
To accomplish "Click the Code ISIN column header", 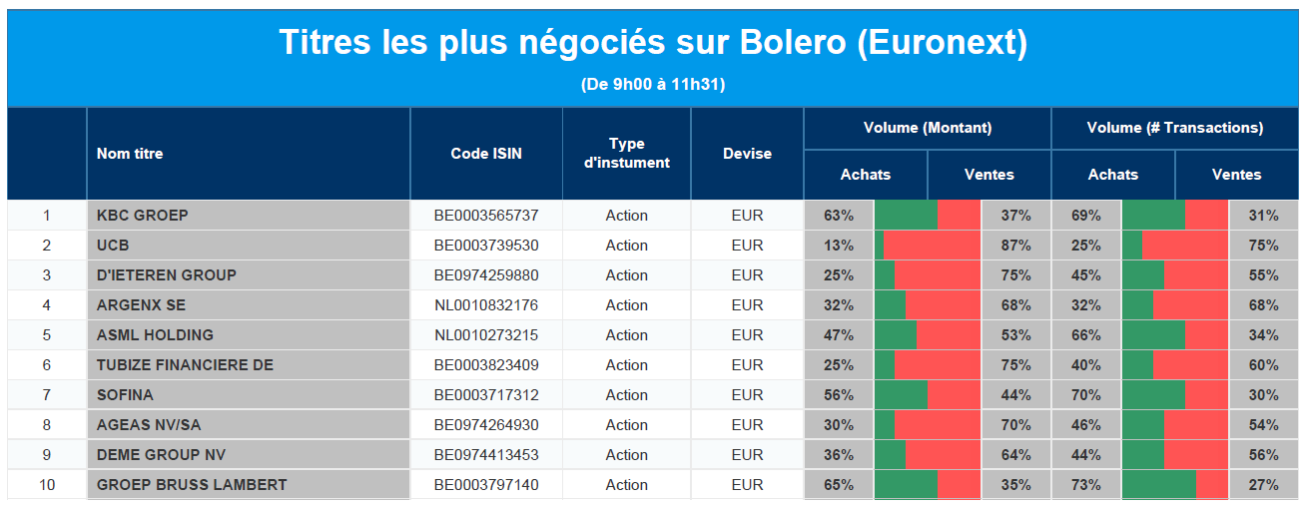I will pyautogui.click(x=486, y=154).
